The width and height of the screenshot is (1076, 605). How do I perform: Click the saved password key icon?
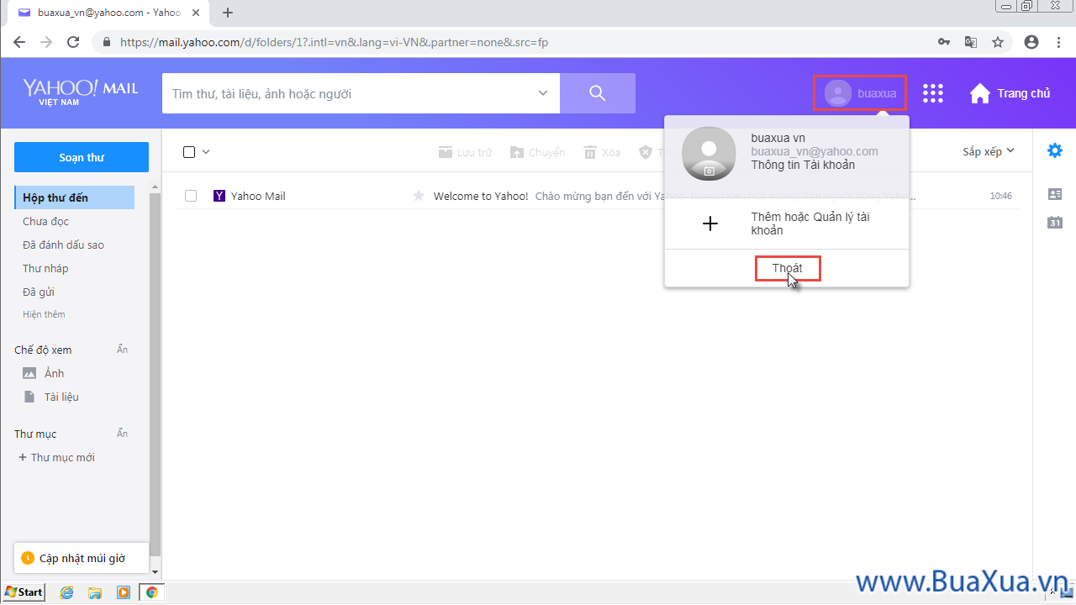(944, 42)
